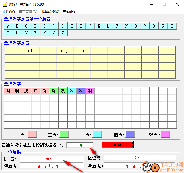Select pinyin first letter A
The width and height of the screenshot is (184, 173).
8,26
